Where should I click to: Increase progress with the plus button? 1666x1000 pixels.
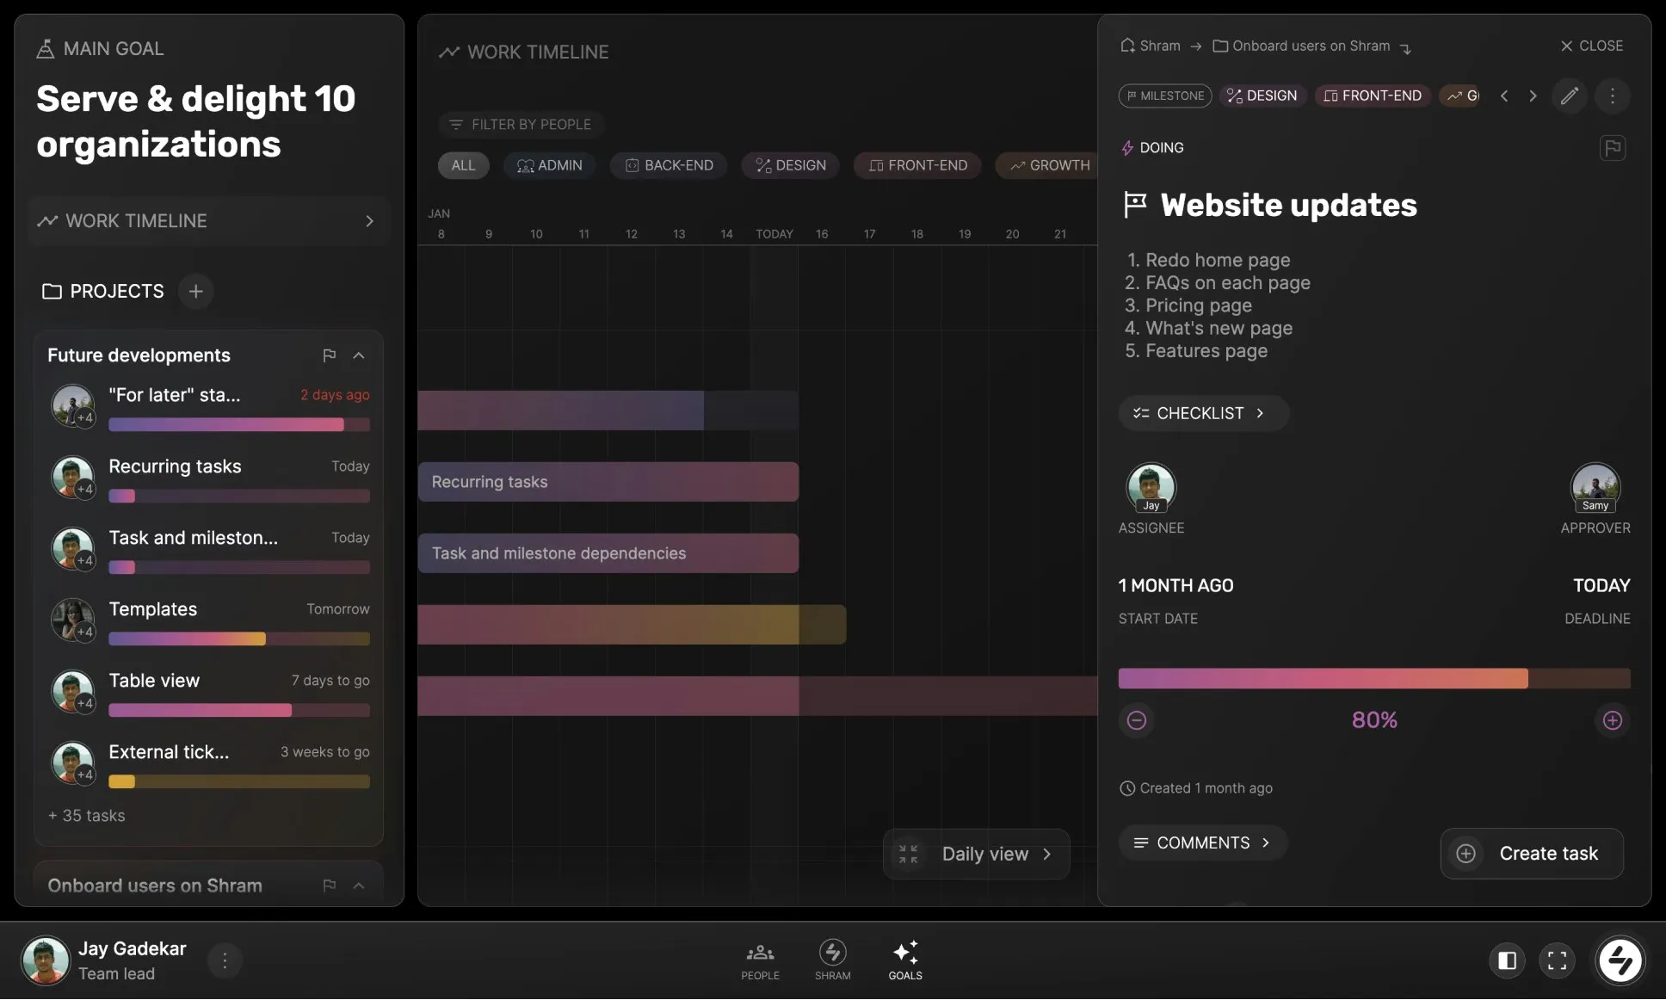1612,720
